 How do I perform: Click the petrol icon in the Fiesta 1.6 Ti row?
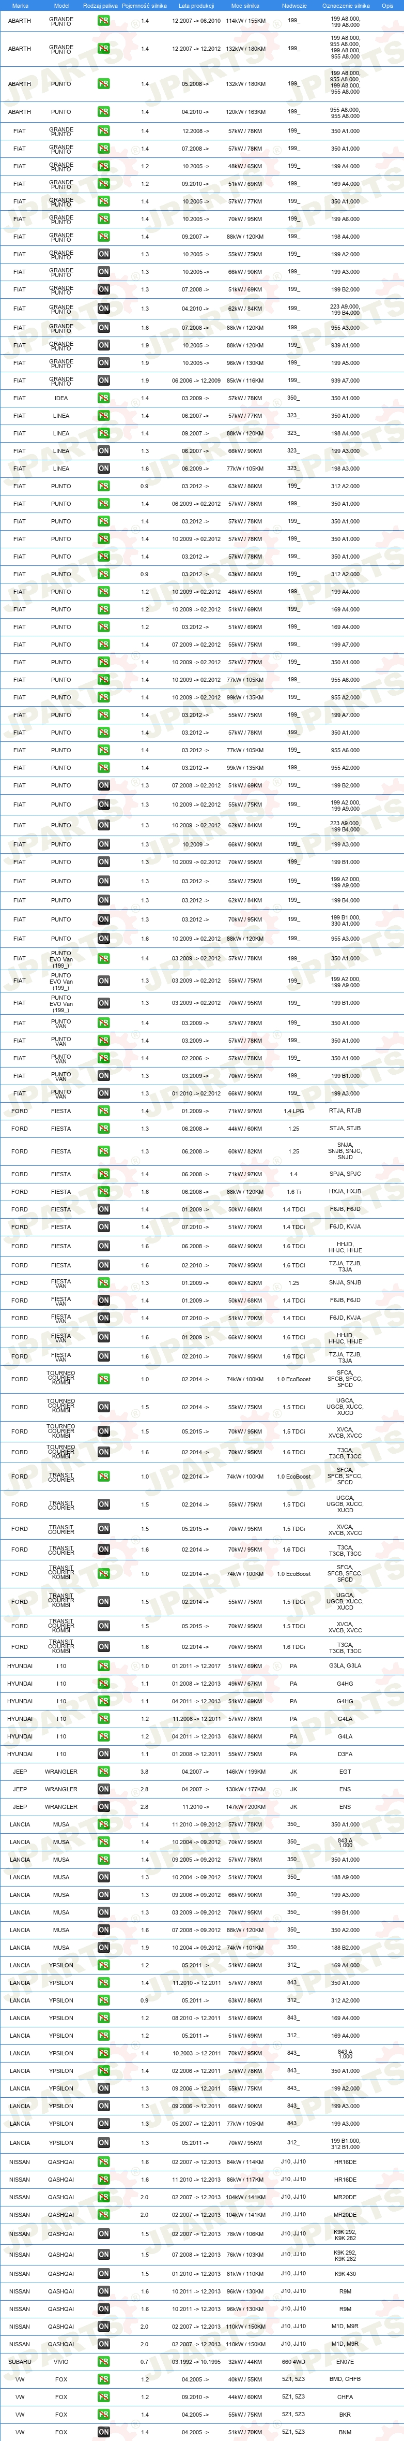(x=104, y=1192)
